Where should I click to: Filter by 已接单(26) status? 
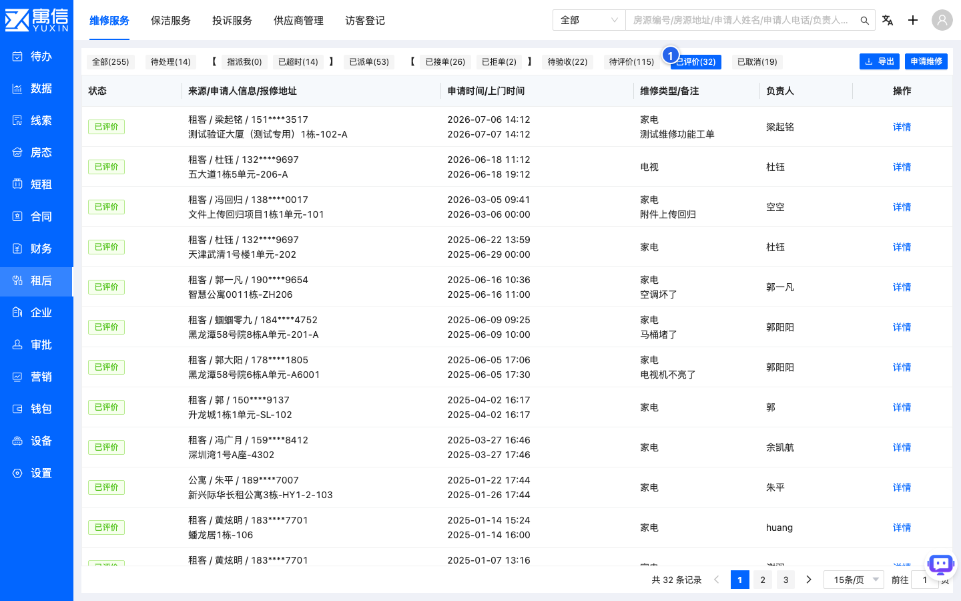445,62
